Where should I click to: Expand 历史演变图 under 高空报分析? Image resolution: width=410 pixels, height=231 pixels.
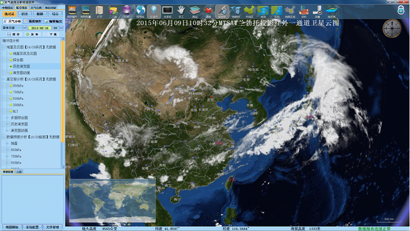pyautogui.click(x=7, y=124)
